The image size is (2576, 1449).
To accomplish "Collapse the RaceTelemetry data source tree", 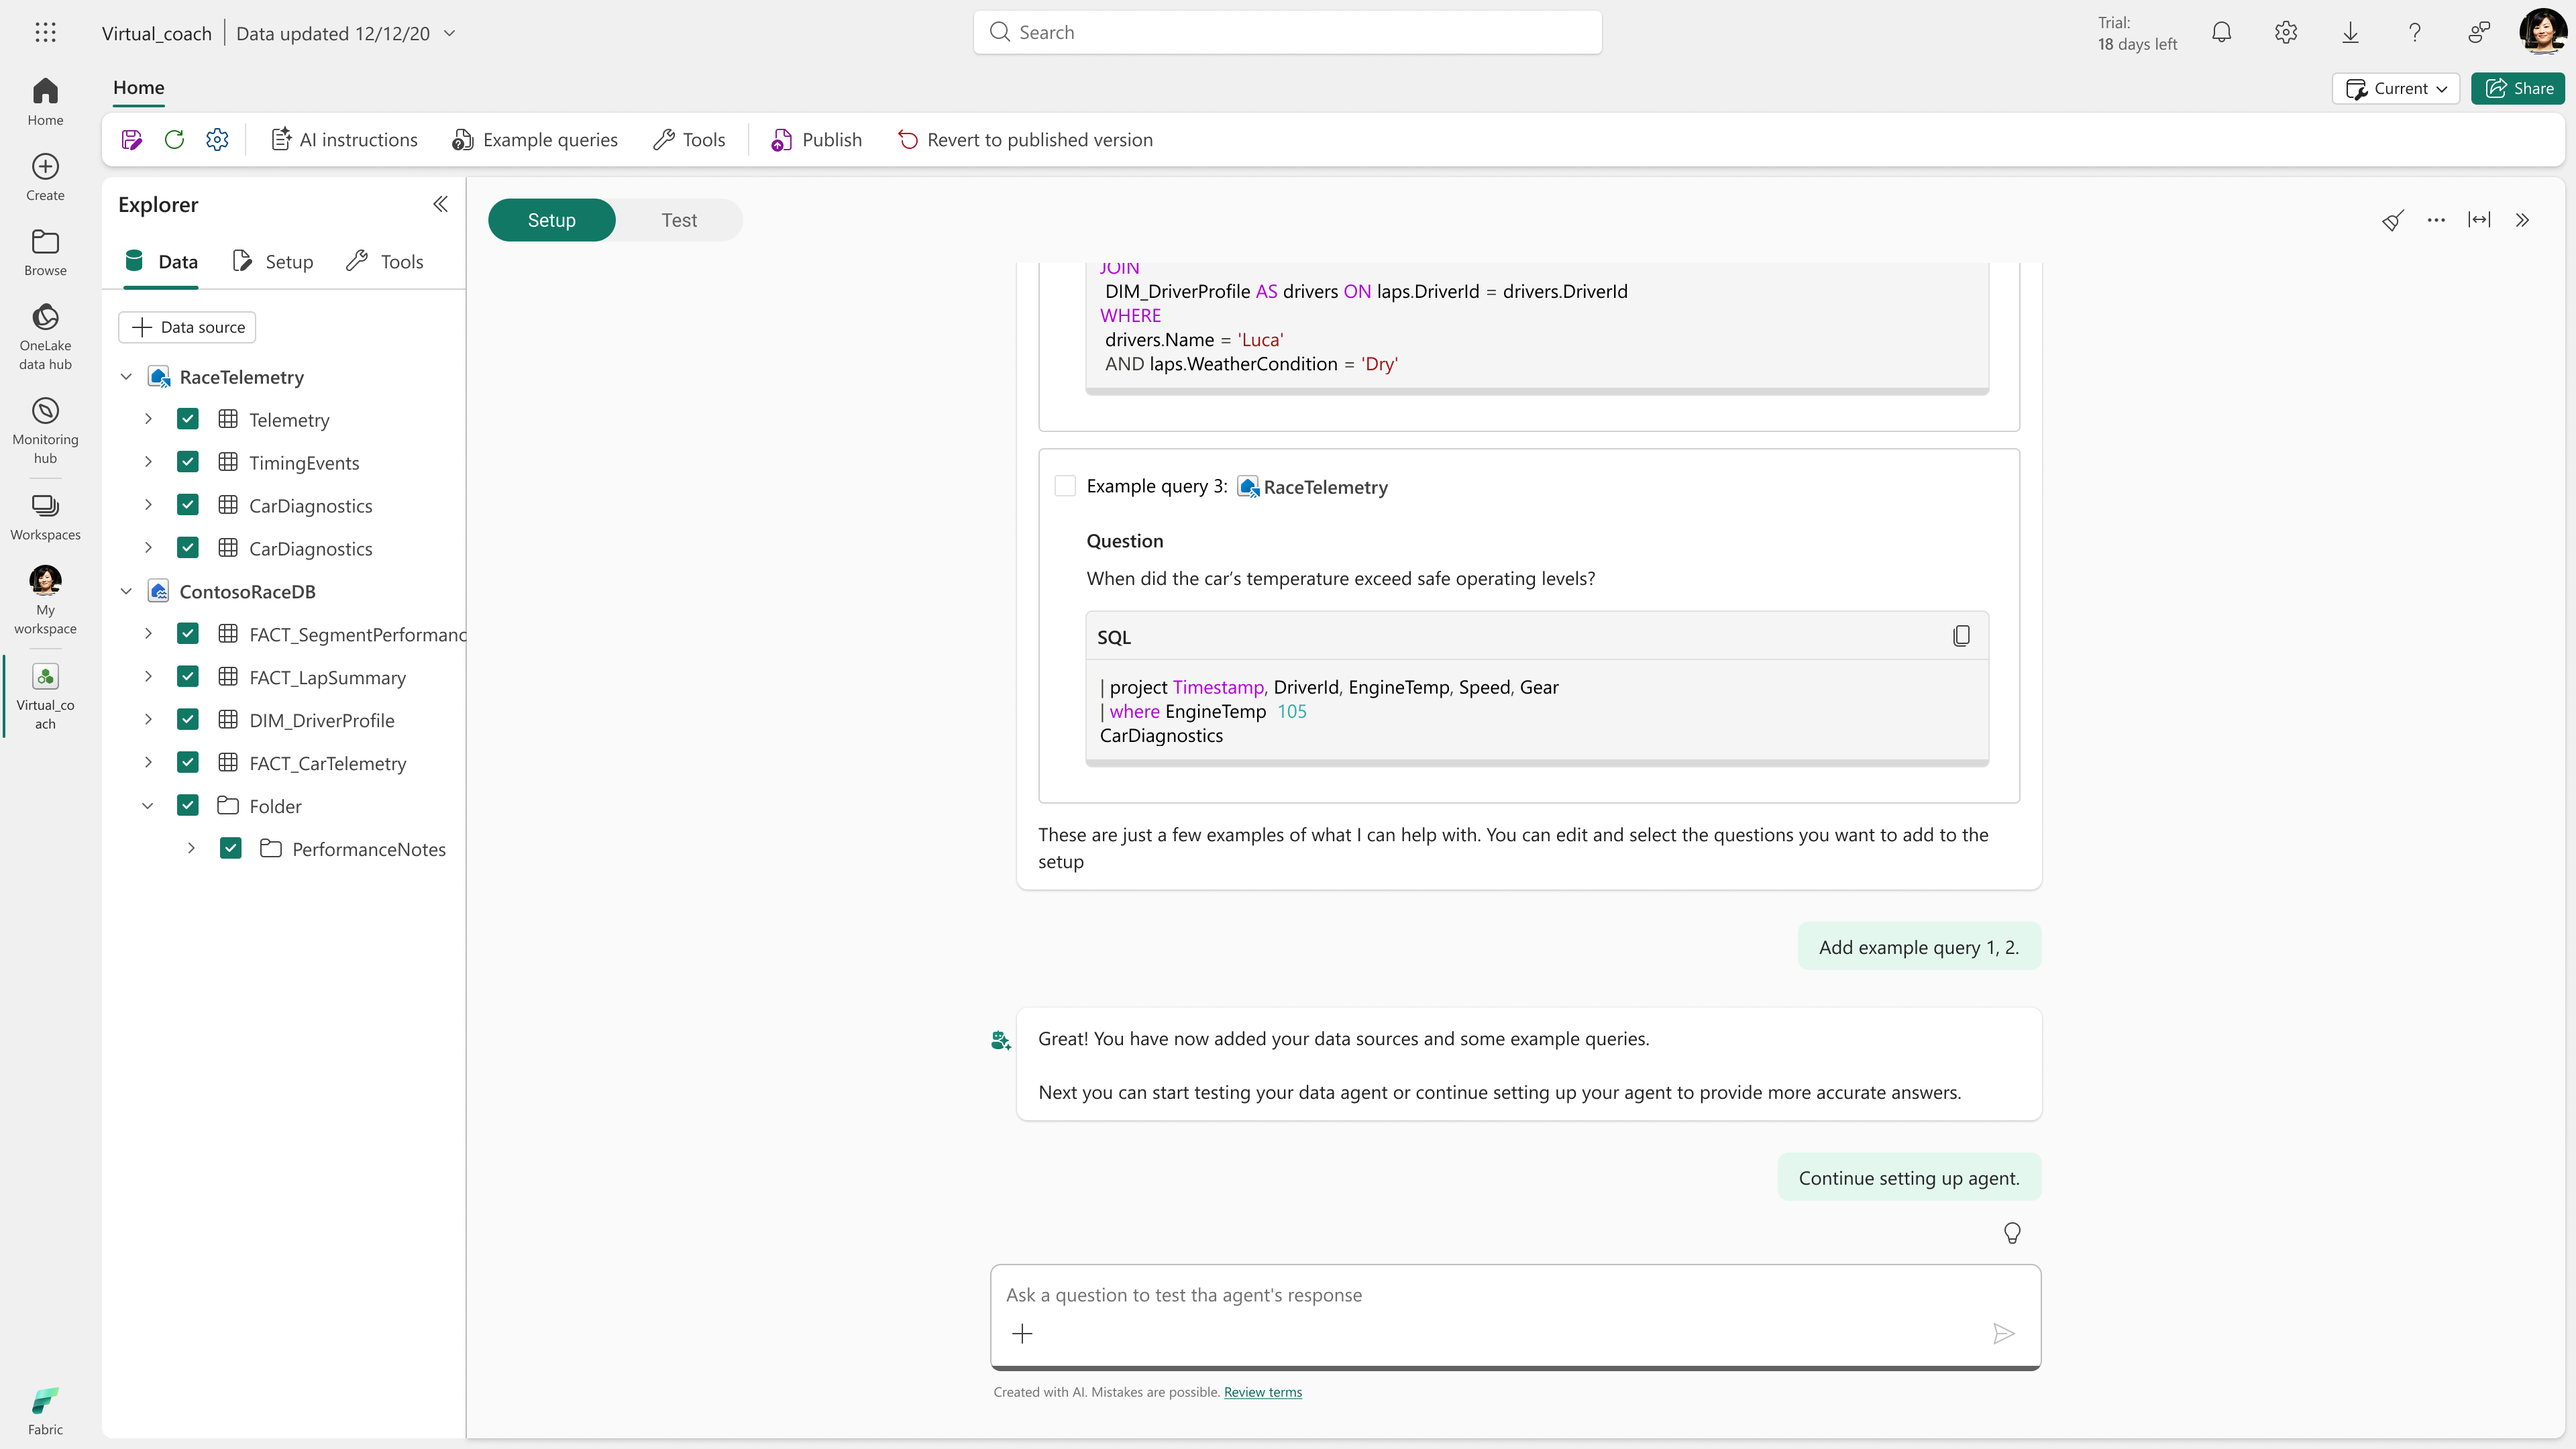I will (x=126, y=377).
